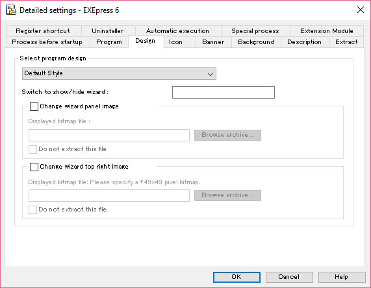
Task: Open the Select program design dropdown
Action: (x=119, y=73)
